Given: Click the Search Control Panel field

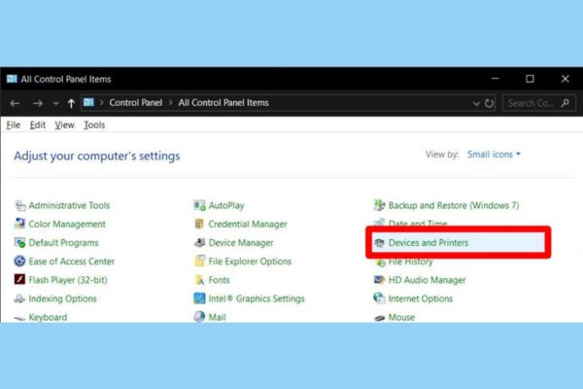Looking at the screenshot, I should click(539, 103).
